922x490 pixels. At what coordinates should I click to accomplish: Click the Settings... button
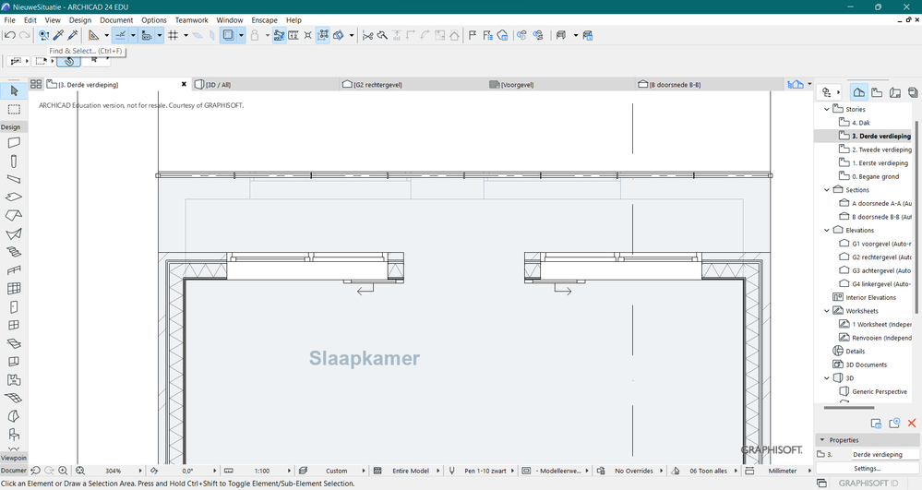coord(867,469)
